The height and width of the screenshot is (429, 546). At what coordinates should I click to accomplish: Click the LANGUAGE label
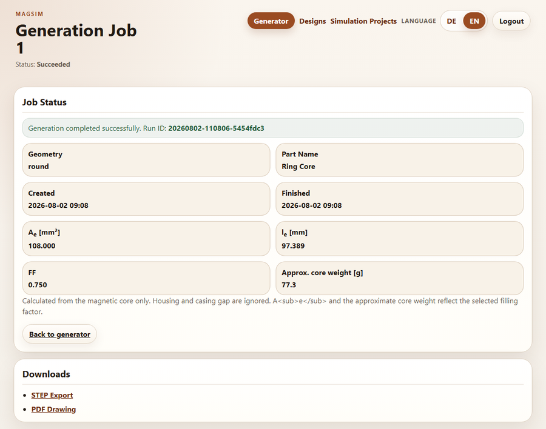[x=418, y=21]
